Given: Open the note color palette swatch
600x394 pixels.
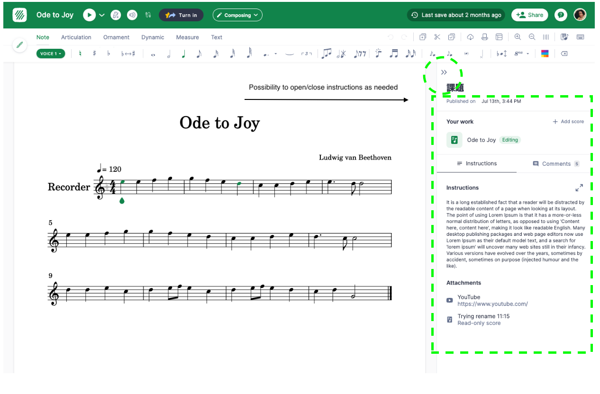Looking at the screenshot, I should click(x=545, y=54).
